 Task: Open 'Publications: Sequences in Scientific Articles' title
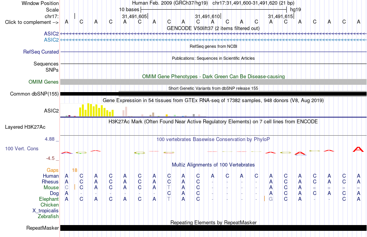pyautogui.click(x=213, y=58)
